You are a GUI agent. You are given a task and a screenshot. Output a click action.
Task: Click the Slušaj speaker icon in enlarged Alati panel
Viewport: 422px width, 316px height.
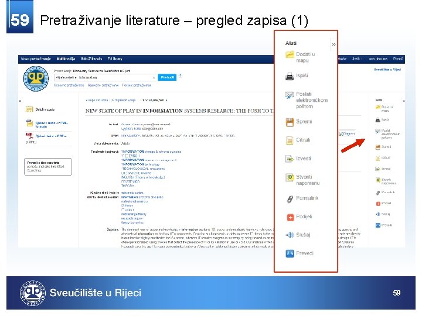click(x=290, y=235)
